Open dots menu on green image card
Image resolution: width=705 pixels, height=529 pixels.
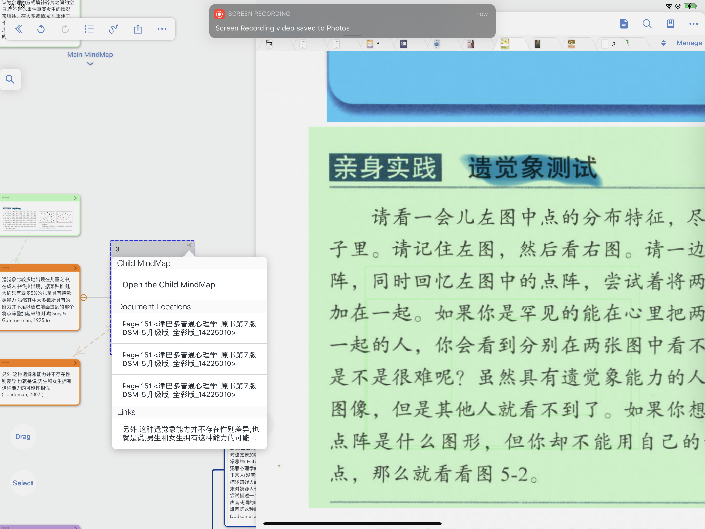point(6,198)
